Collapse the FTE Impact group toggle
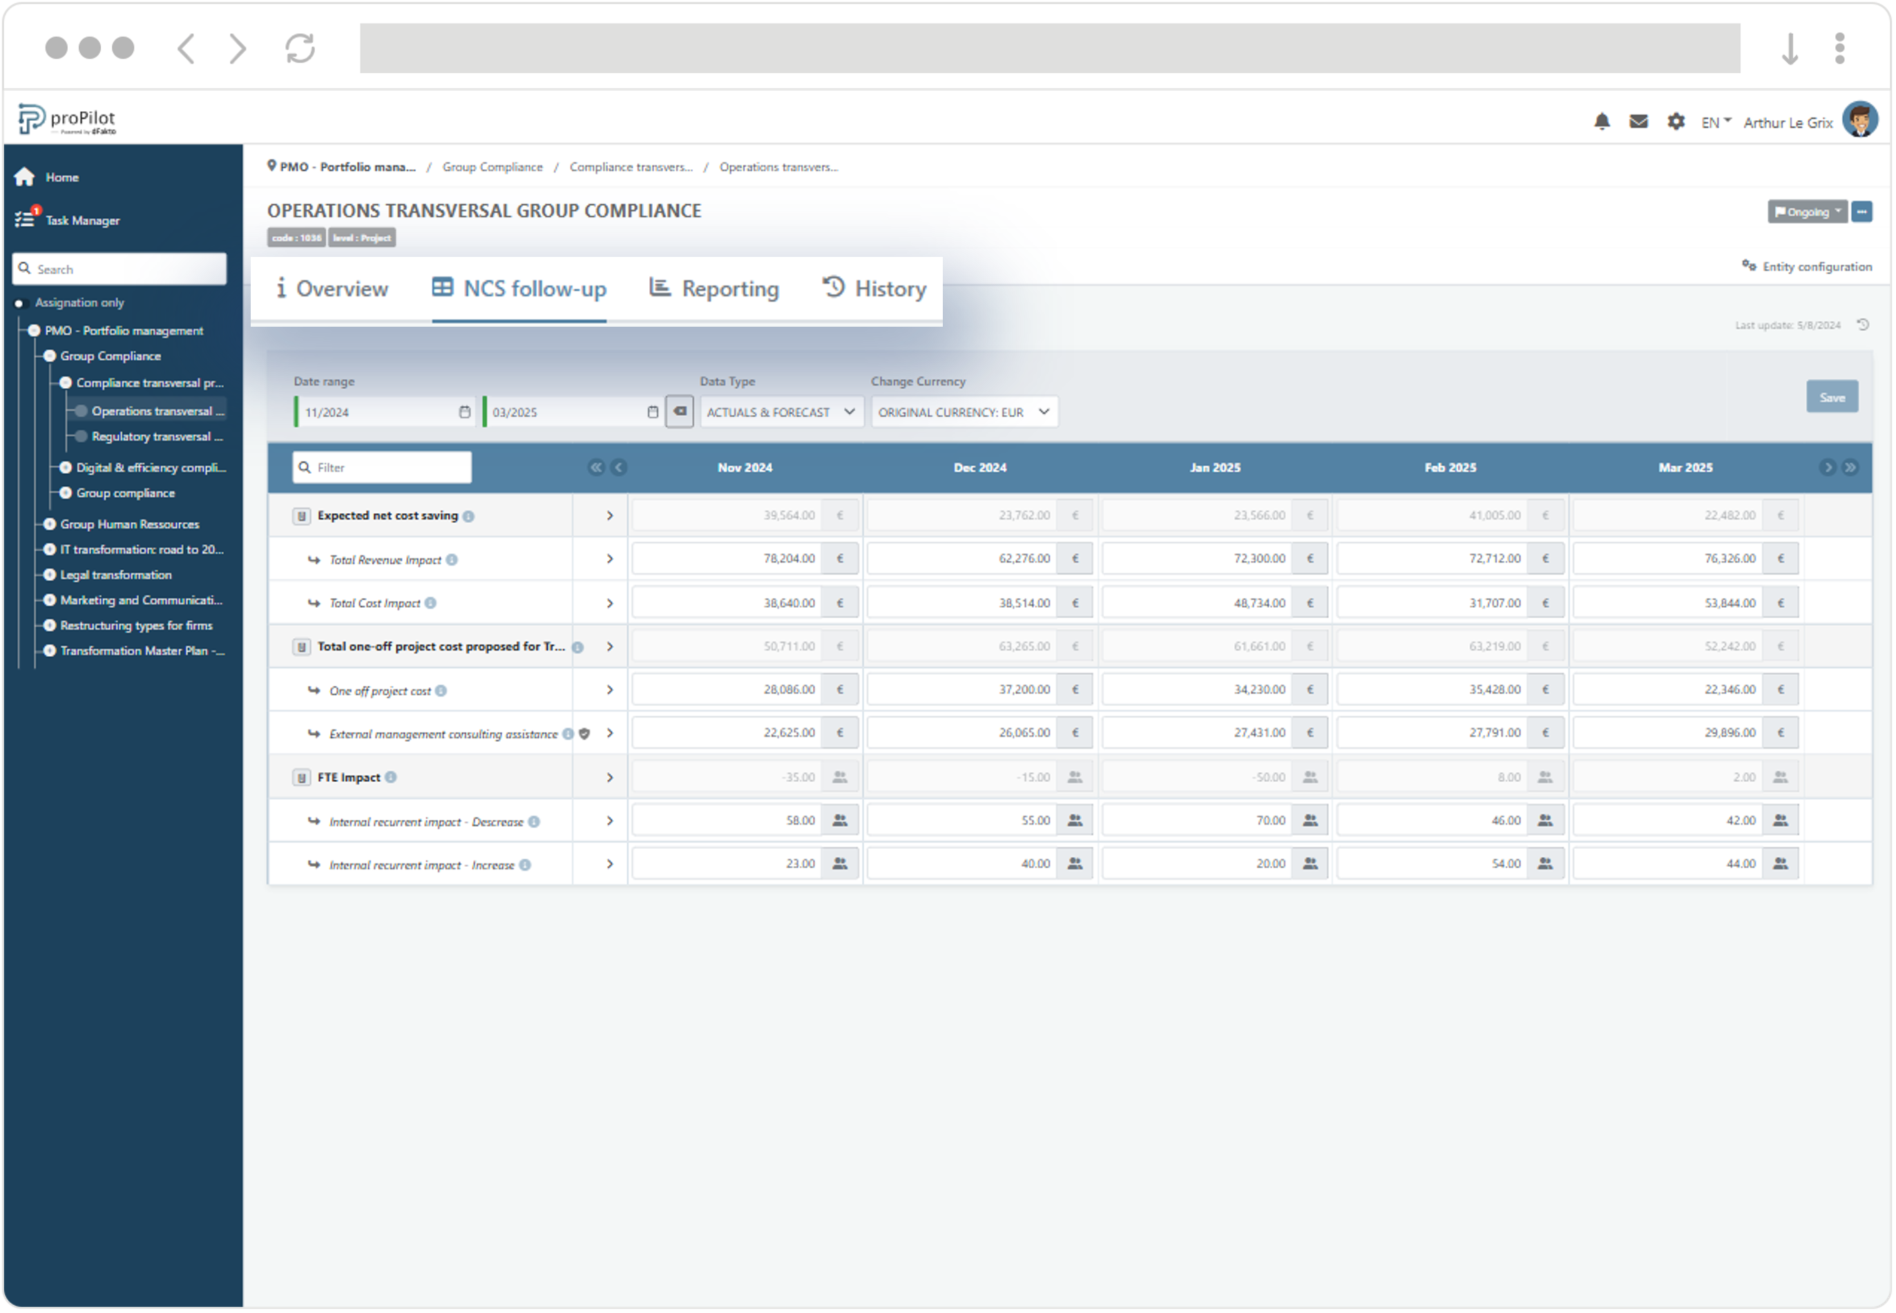1896x1313 pixels. [301, 778]
